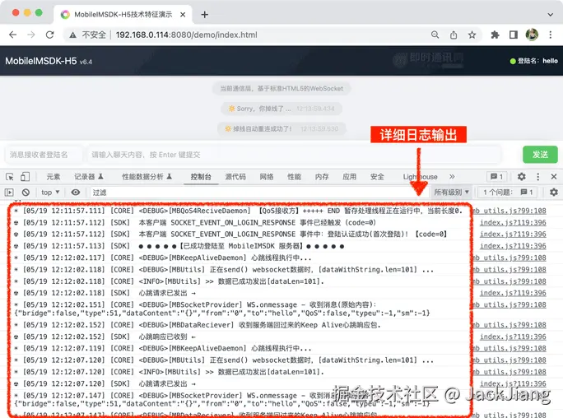The image size is (563, 418).
Task: Open mb_utils.js link on MBKeepAliveDaemon 12:12:02.117 row
Action: click(509, 258)
